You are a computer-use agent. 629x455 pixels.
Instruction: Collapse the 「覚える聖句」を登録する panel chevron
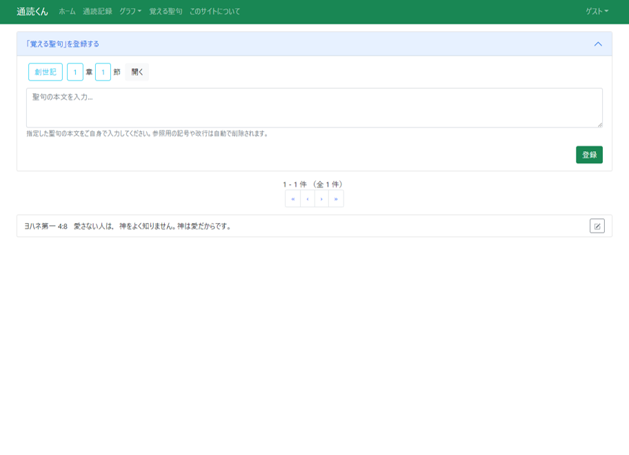597,44
